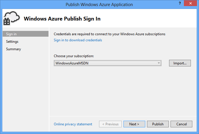Open the help question mark icon
Viewport: 199px width, 134px height.
(180, 3)
